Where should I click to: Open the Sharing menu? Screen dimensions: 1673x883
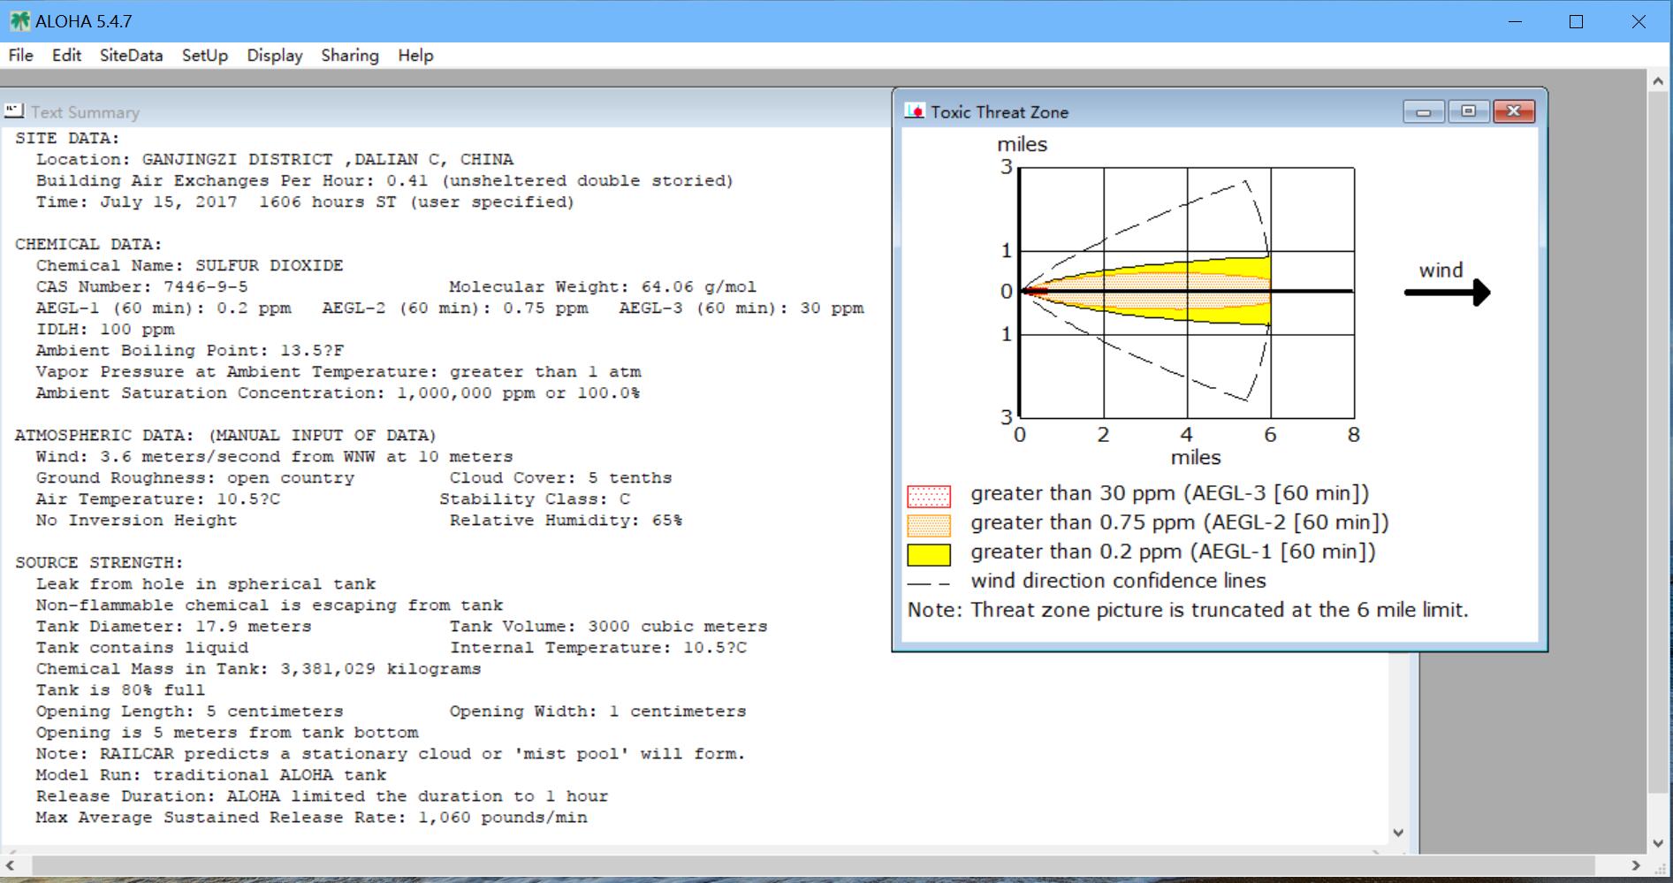[350, 56]
